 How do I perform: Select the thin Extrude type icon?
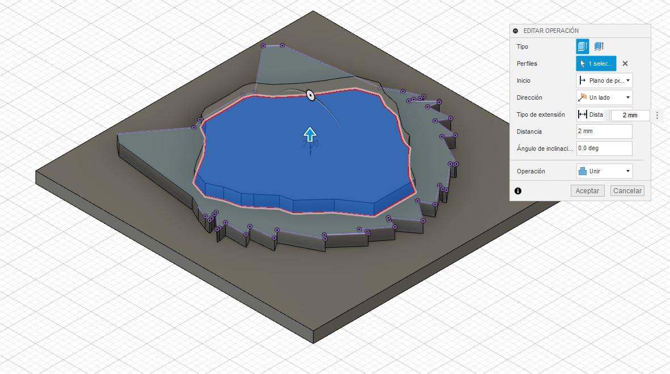click(x=599, y=46)
